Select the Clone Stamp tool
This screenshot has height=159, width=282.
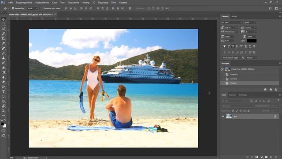click(x=3, y=58)
